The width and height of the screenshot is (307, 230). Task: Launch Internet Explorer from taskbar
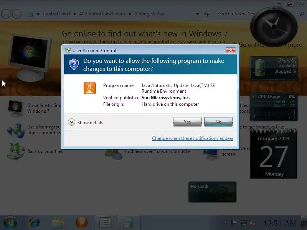click(34, 223)
